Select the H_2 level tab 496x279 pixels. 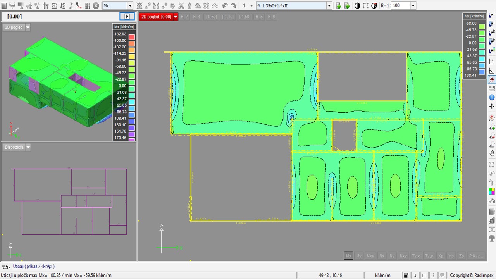tap(184, 17)
